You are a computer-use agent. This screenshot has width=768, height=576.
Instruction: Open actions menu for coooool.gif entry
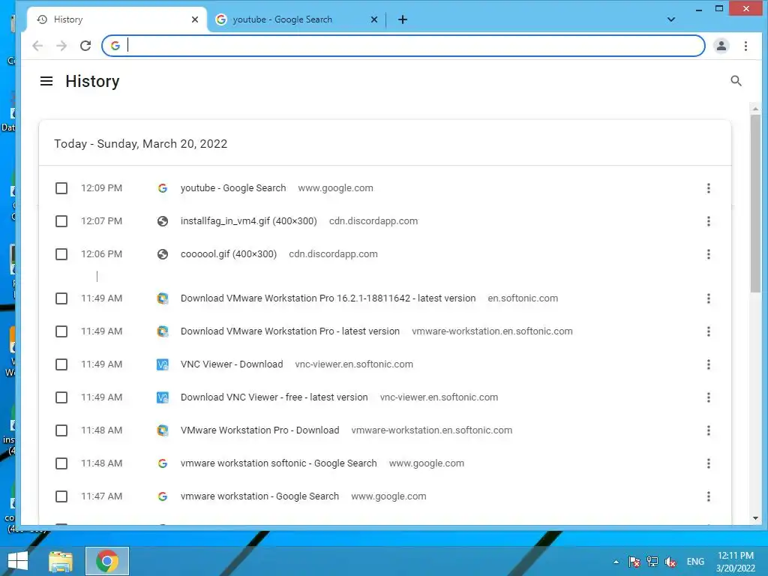pos(708,254)
